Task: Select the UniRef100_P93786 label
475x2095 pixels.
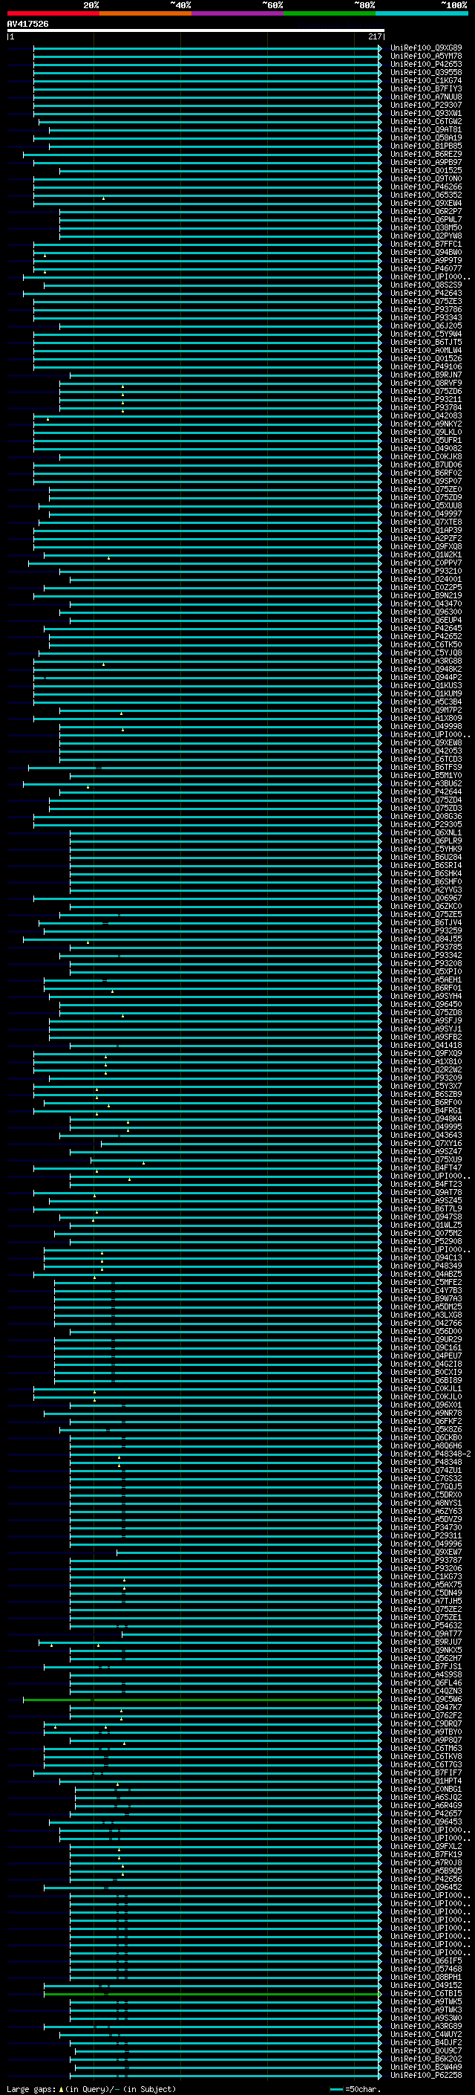Action: [x=426, y=310]
